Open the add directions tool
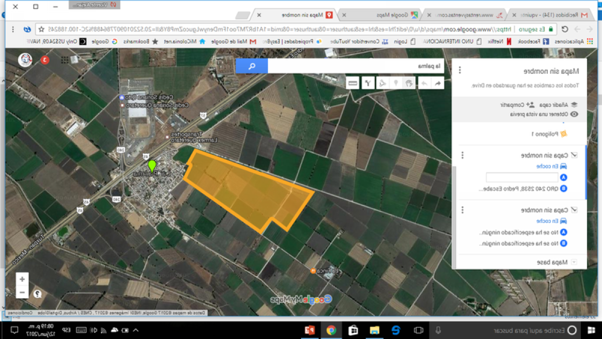Screen dimensions: 602x339 [x=369, y=83]
